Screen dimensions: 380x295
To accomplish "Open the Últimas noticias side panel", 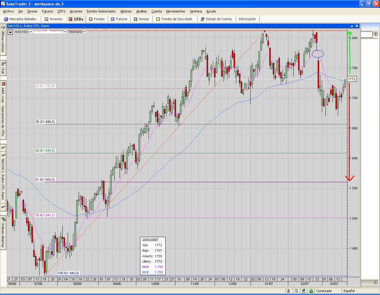I will pos(3,40).
